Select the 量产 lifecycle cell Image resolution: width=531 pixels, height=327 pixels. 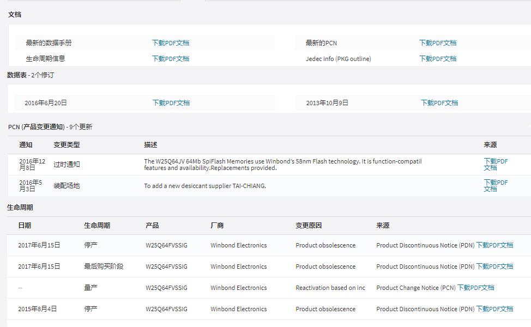(x=90, y=288)
